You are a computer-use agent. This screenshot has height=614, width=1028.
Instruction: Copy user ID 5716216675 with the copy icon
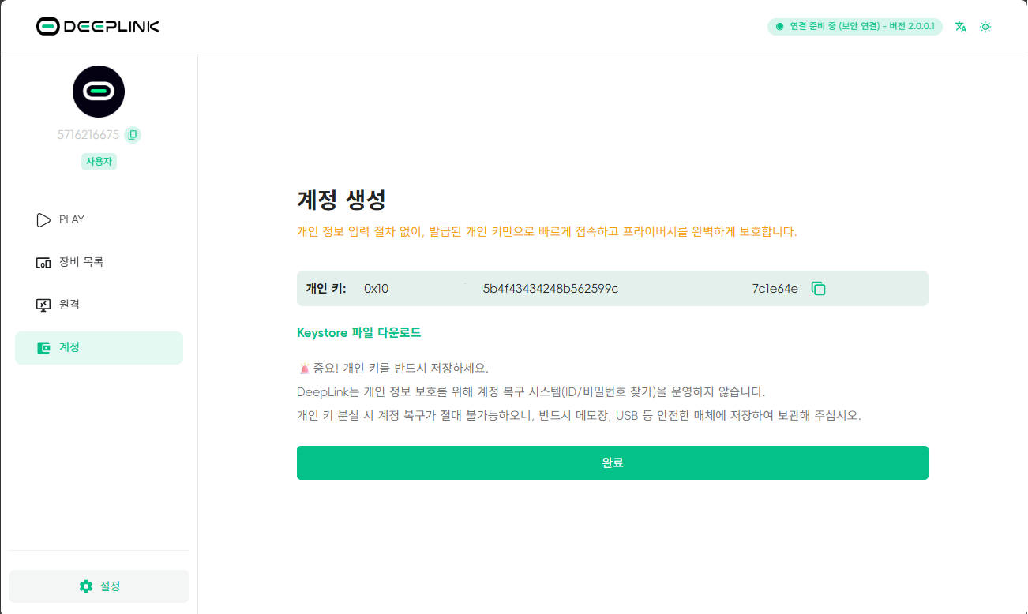coord(133,135)
